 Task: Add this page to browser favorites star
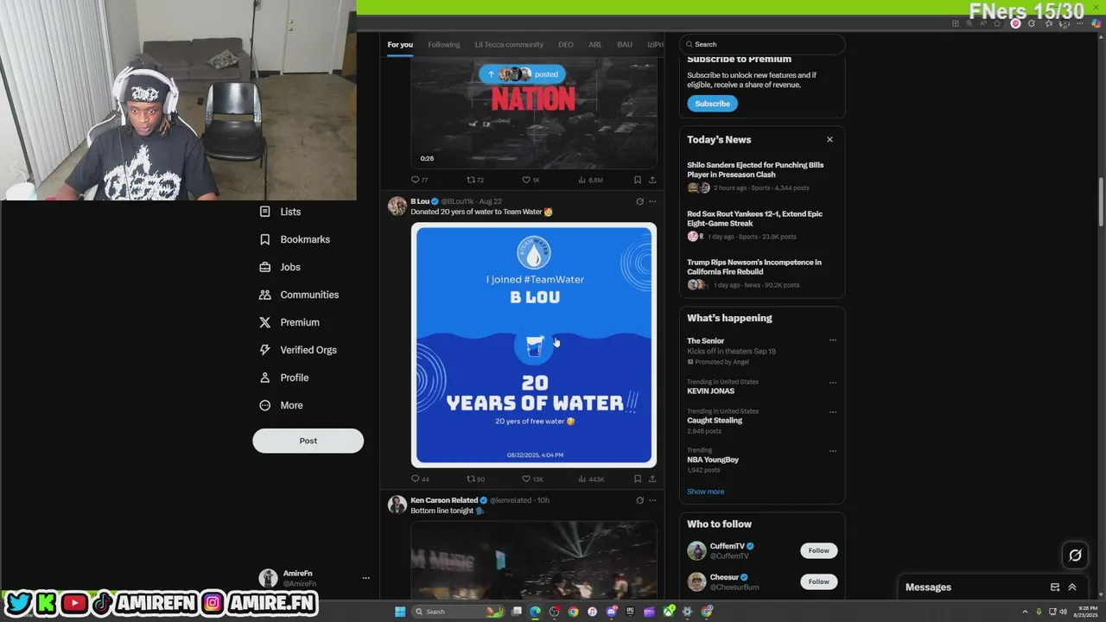(x=997, y=23)
